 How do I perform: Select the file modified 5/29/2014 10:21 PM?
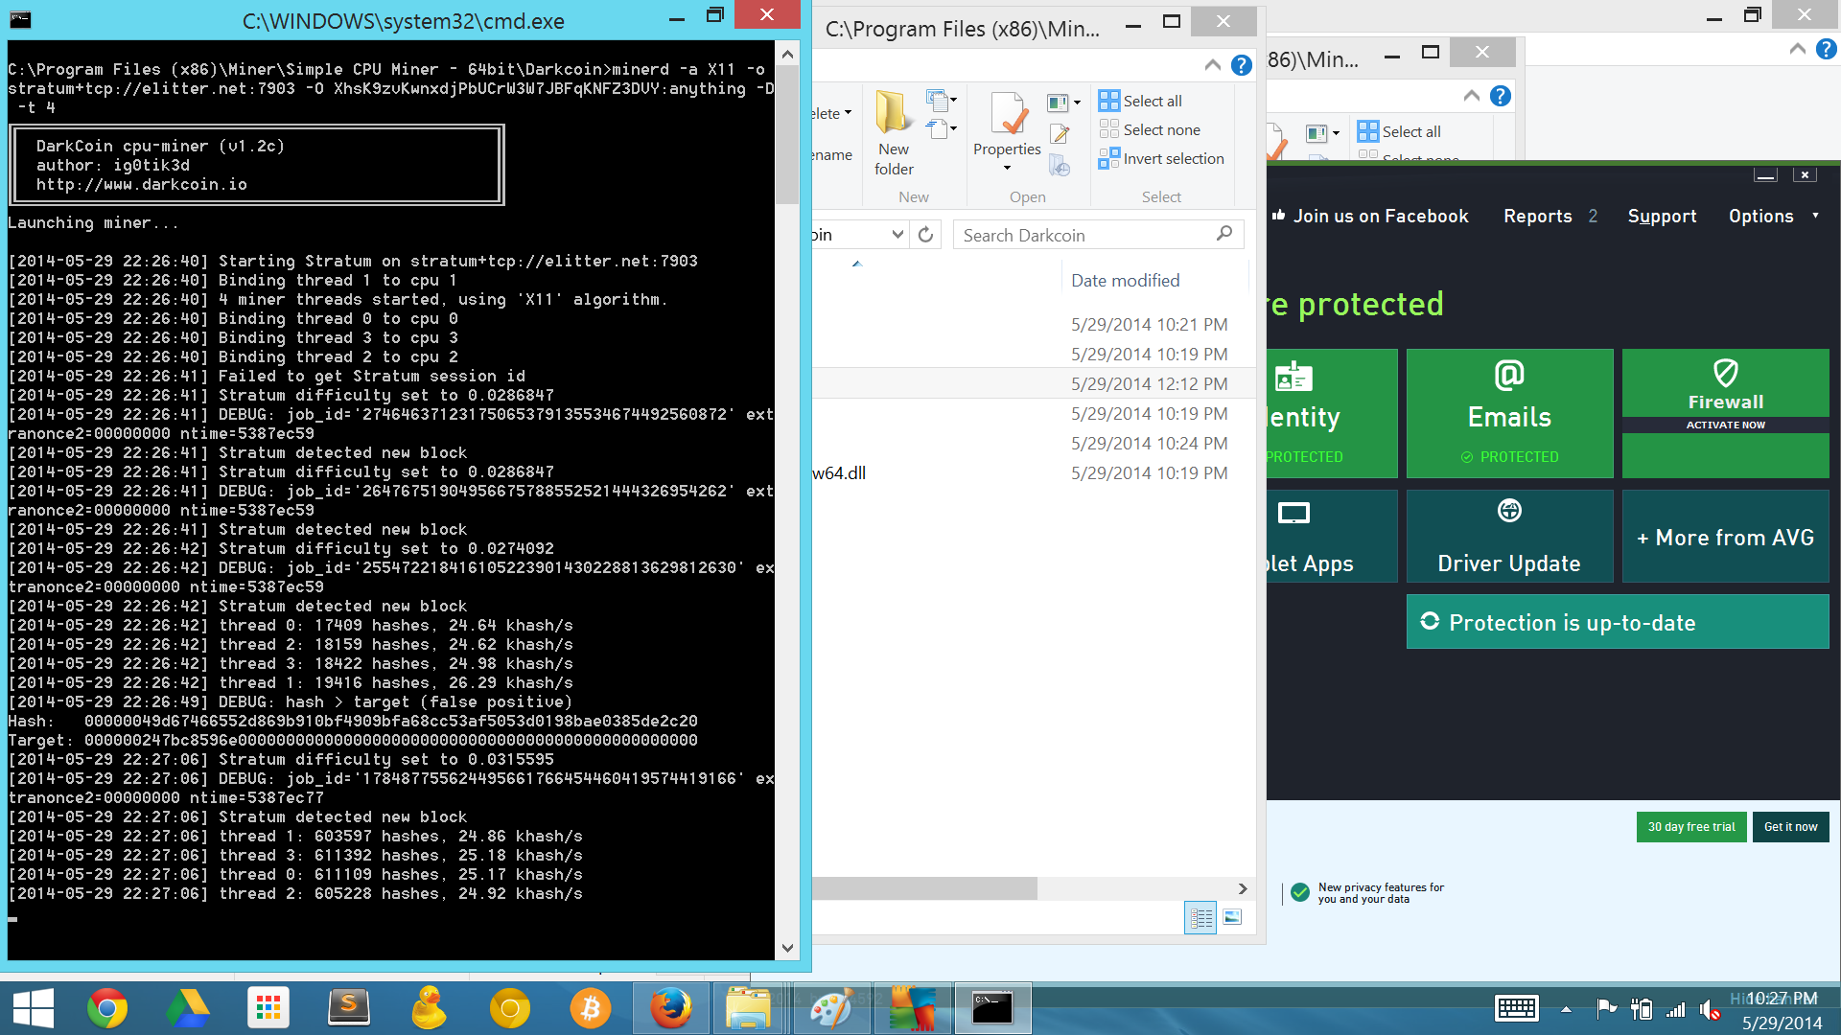[1034, 324]
